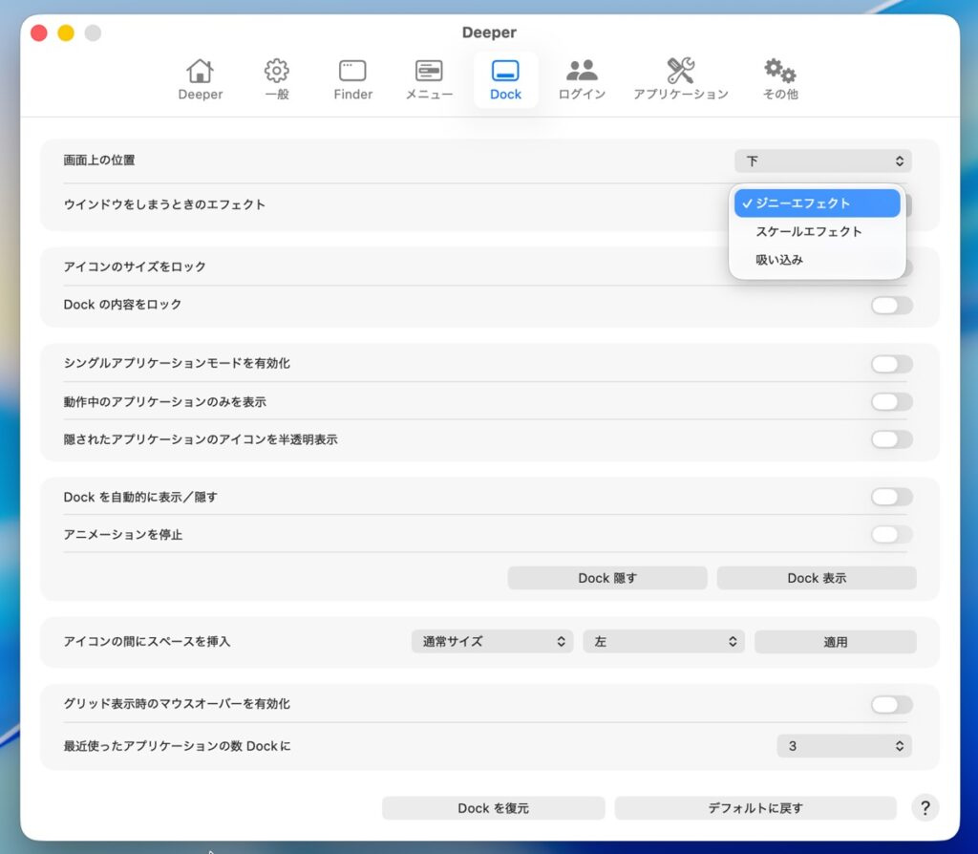Click the デフォルトに戻す button
The height and width of the screenshot is (854, 978).
(755, 808)
